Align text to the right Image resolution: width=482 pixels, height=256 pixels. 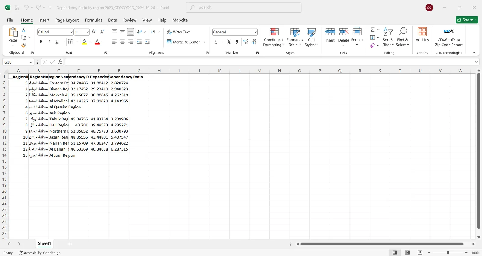[x=130, y=42]
